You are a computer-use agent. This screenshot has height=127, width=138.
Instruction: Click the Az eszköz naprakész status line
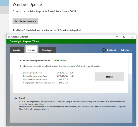44,12
